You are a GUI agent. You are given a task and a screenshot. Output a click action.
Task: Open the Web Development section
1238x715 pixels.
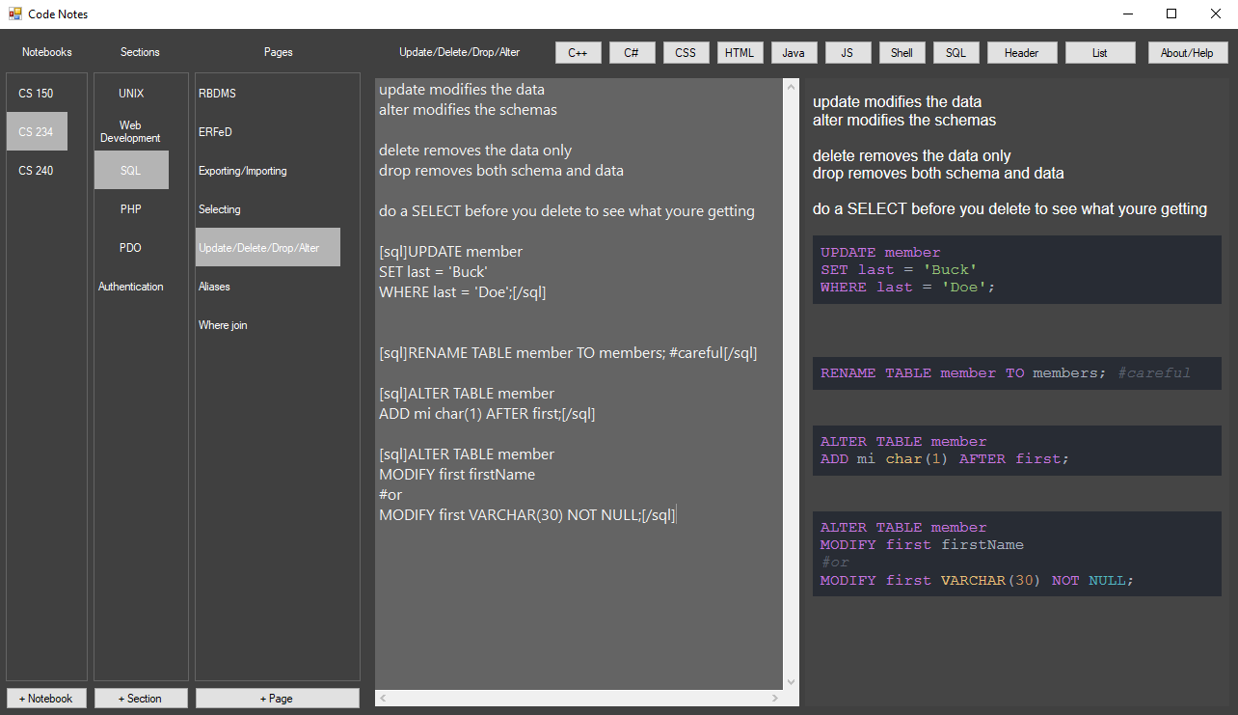point(131,132)
